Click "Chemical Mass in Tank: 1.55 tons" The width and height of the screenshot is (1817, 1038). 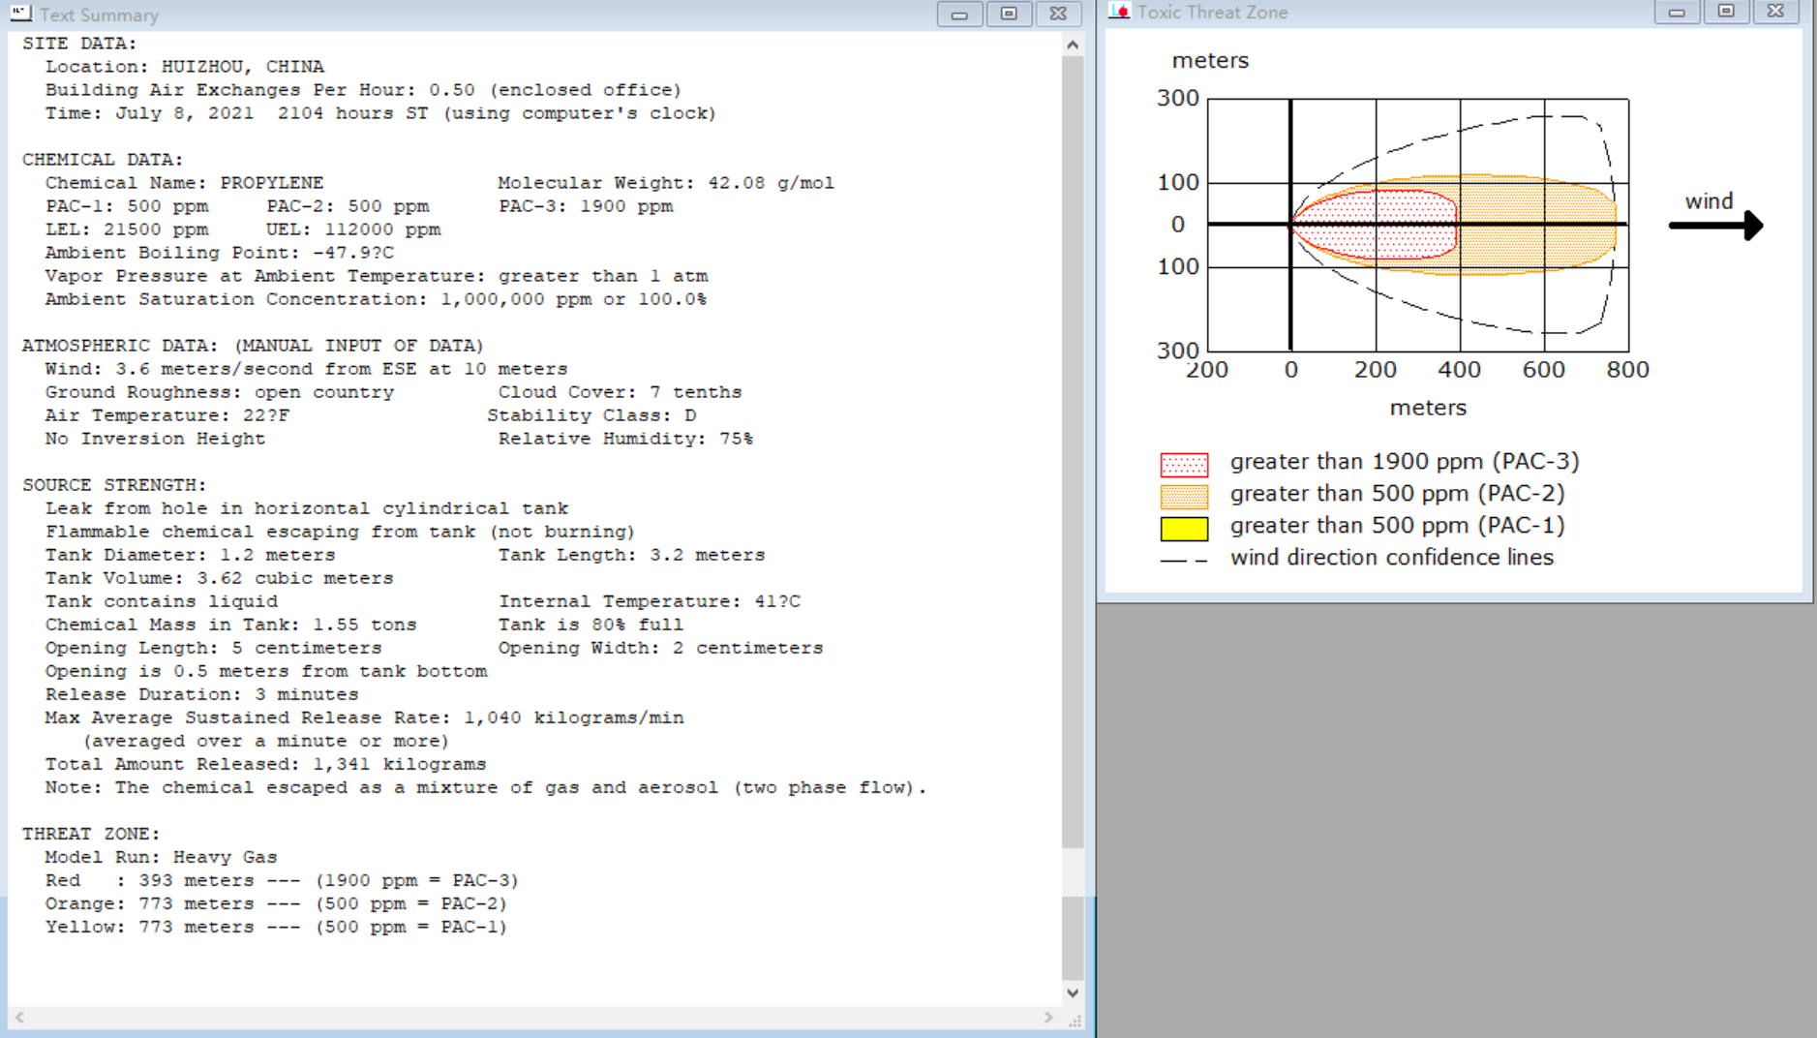(x=230, y=625)
